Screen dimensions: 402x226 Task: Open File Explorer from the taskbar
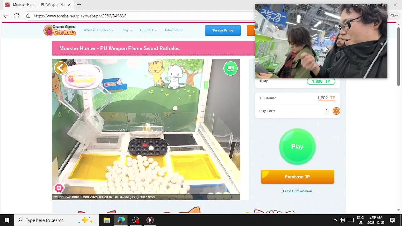coord(106,220)
